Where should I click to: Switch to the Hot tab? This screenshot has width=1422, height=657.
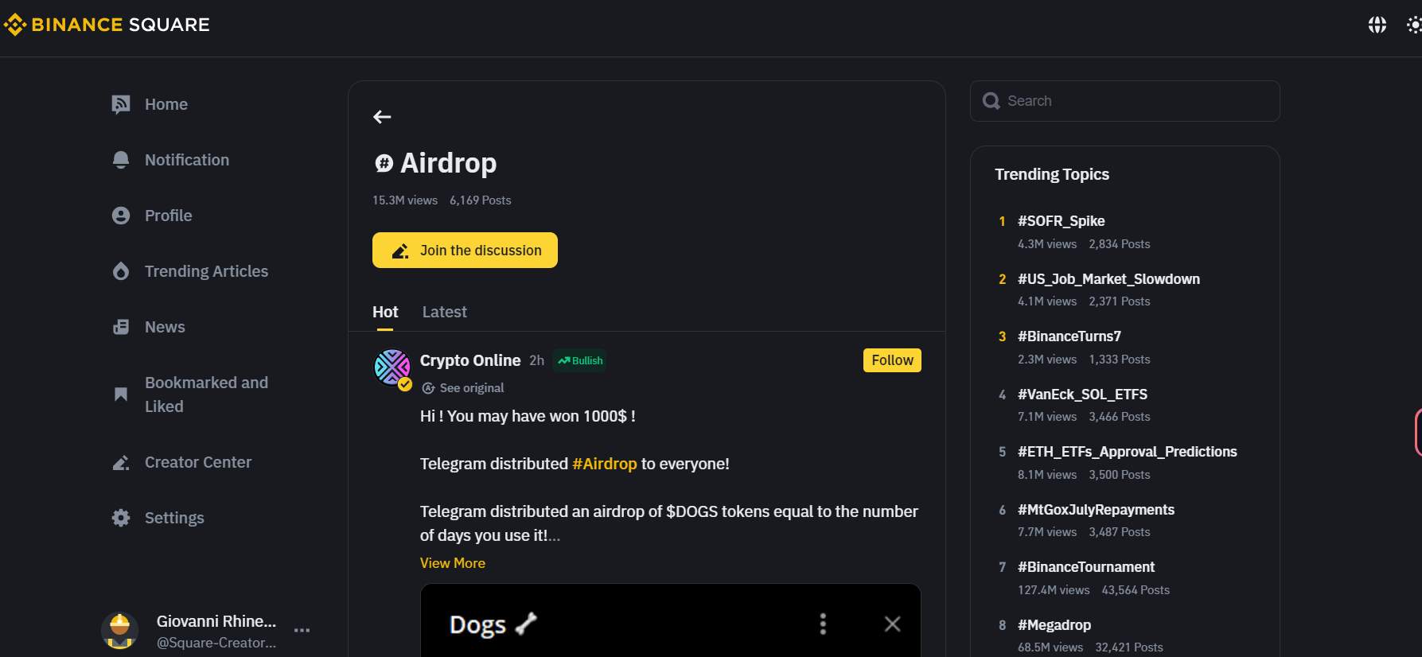click(385, 312)
